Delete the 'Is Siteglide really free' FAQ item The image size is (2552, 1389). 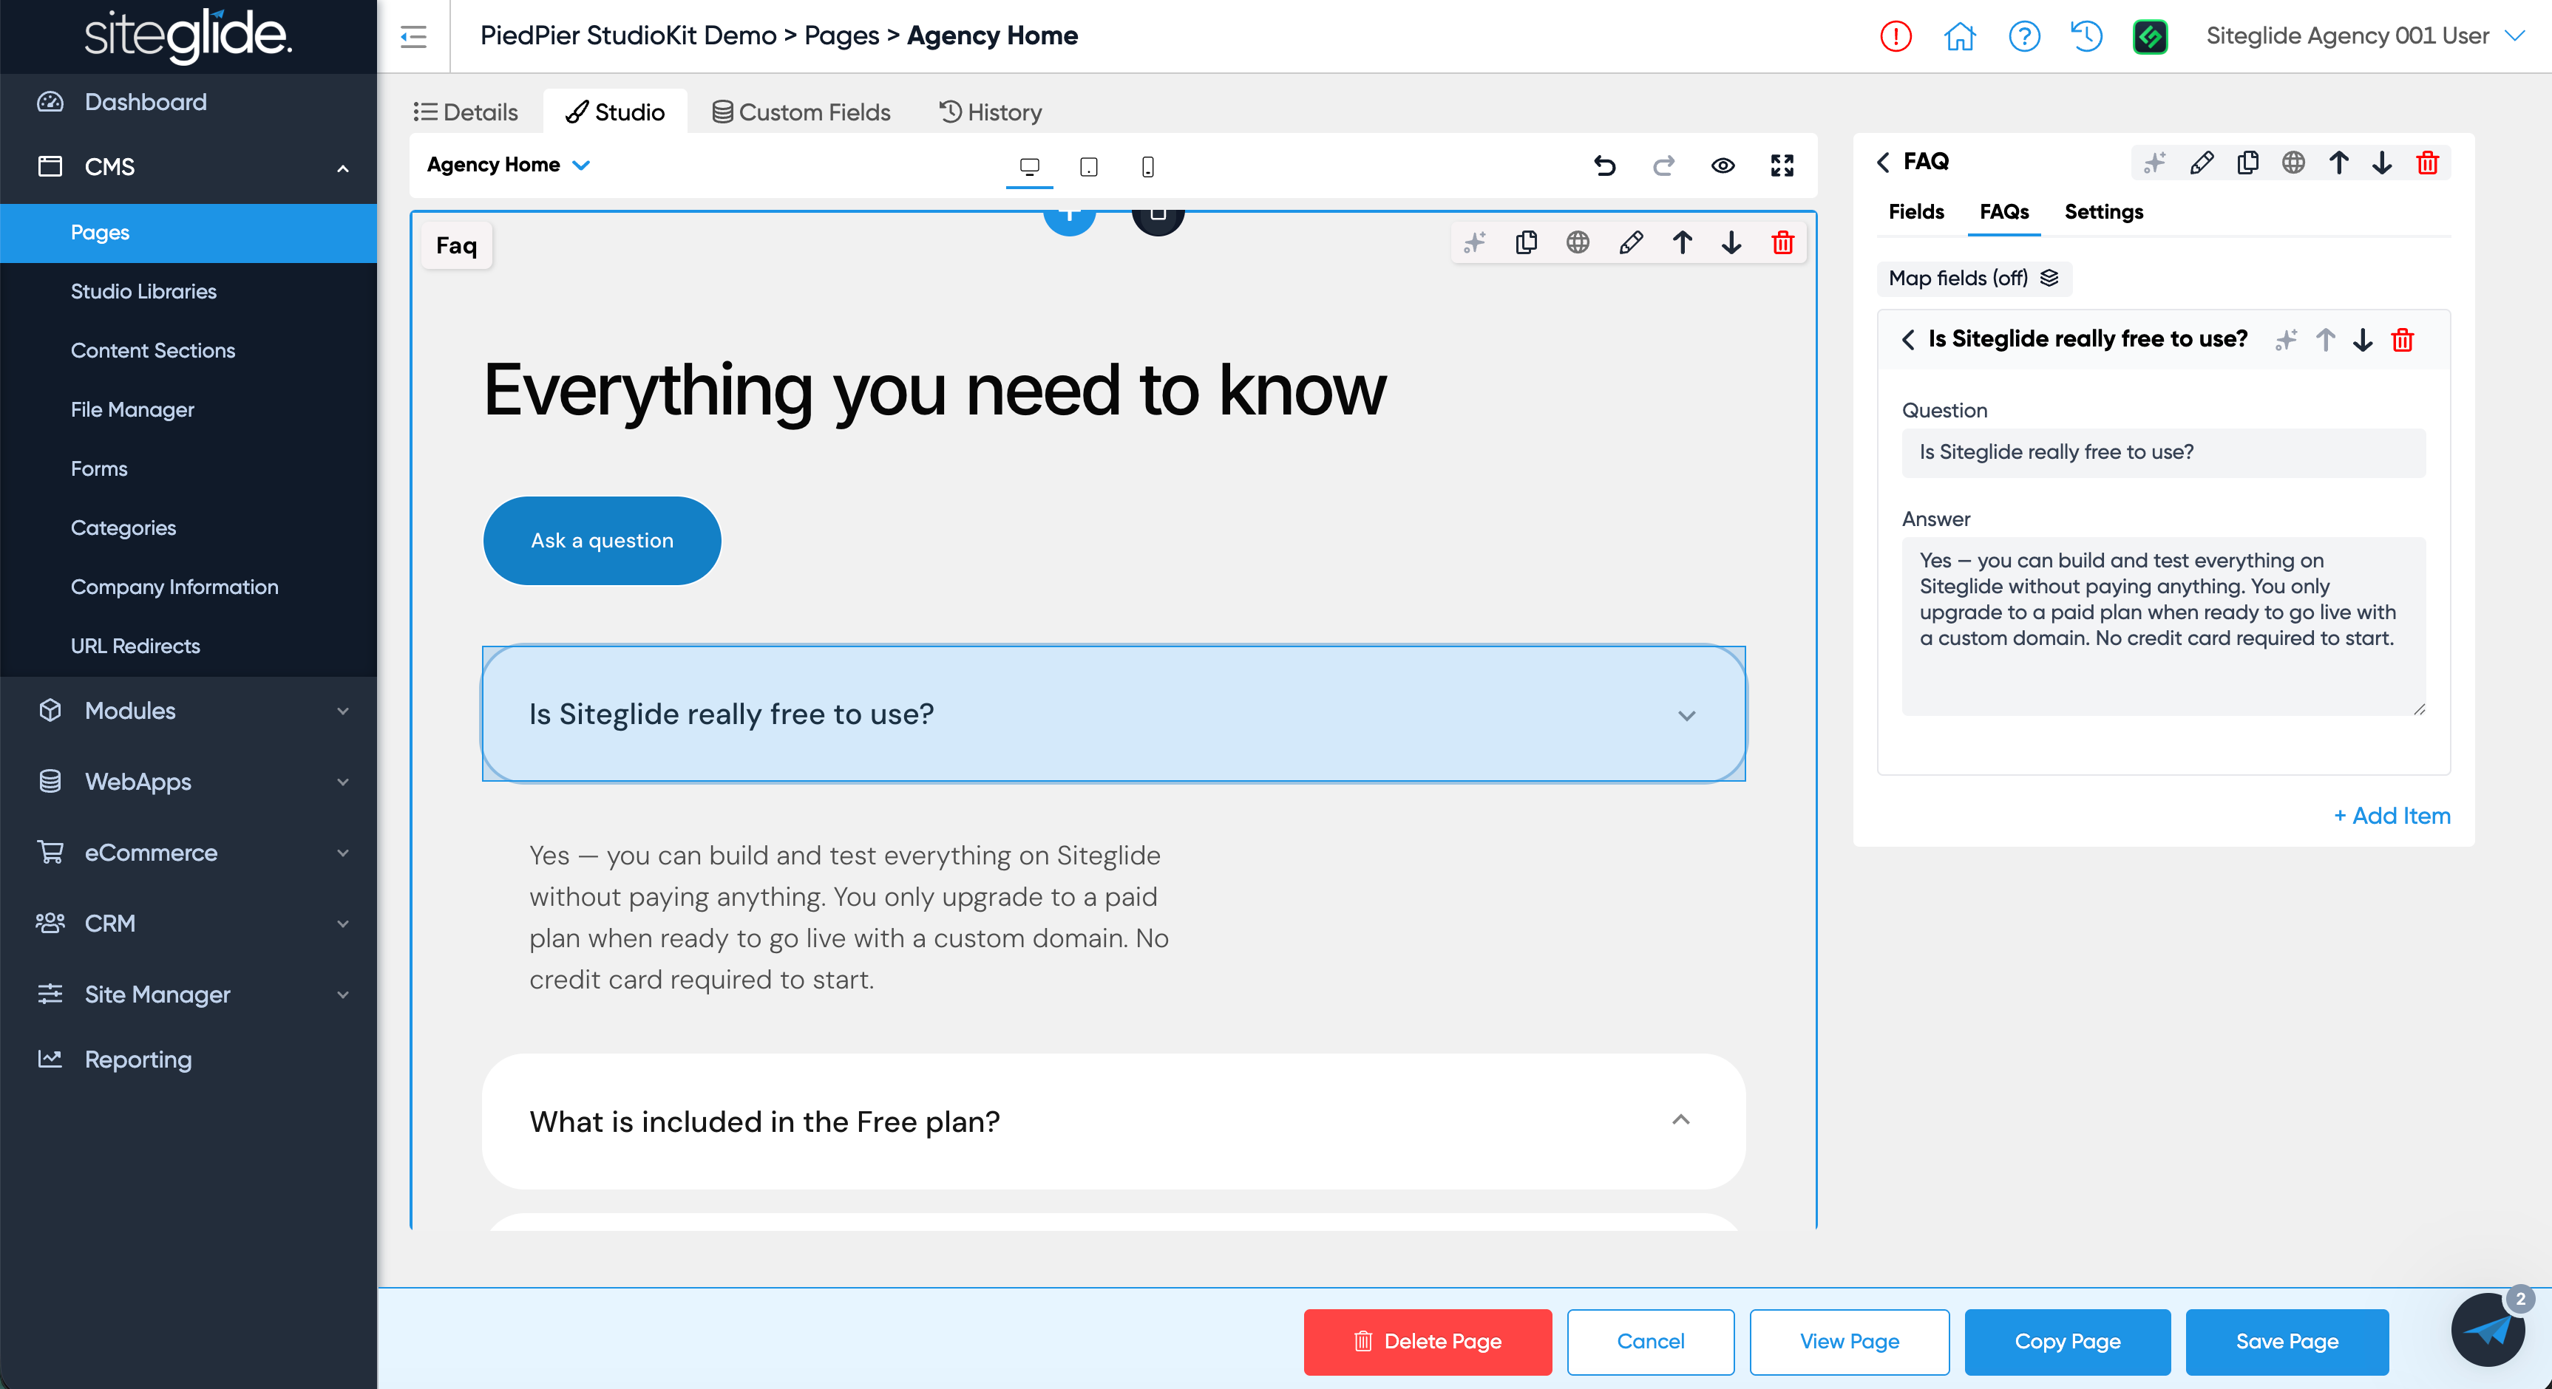click(x=2403, y=341)
